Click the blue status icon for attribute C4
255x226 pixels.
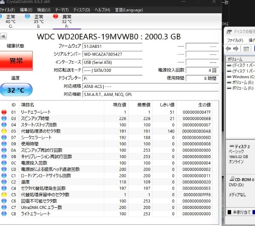(4, 188)
